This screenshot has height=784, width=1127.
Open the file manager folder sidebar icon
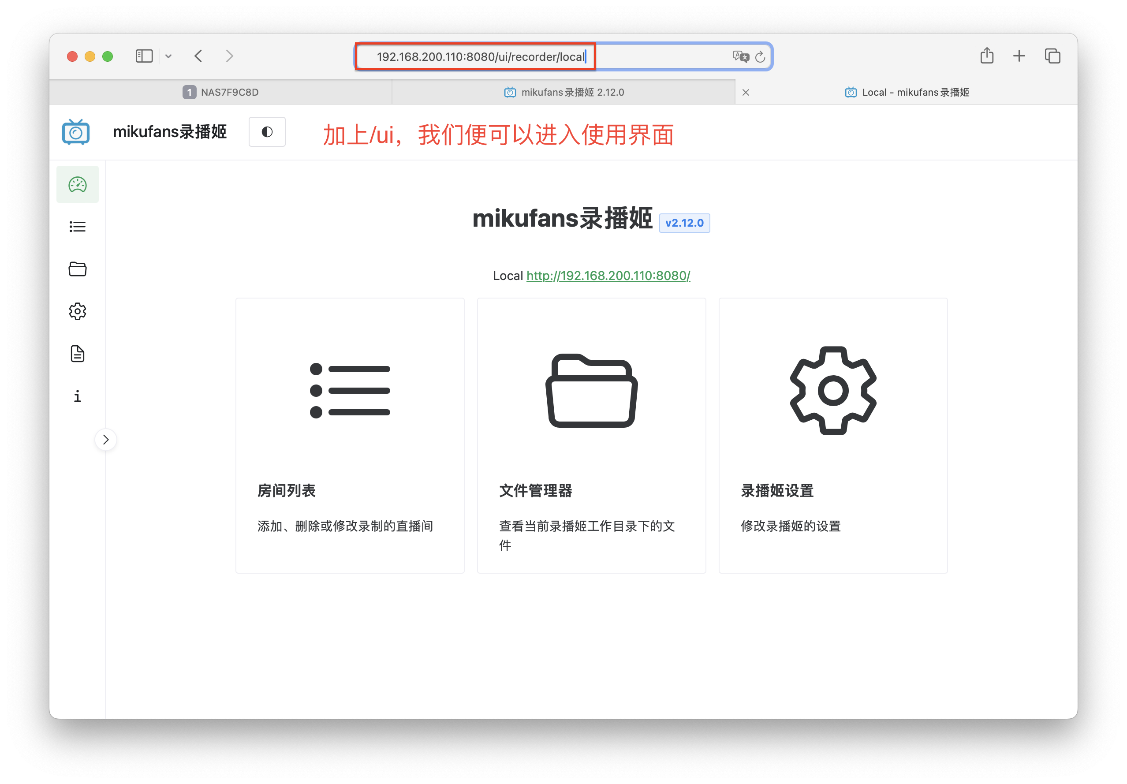[x=78, y=269]
